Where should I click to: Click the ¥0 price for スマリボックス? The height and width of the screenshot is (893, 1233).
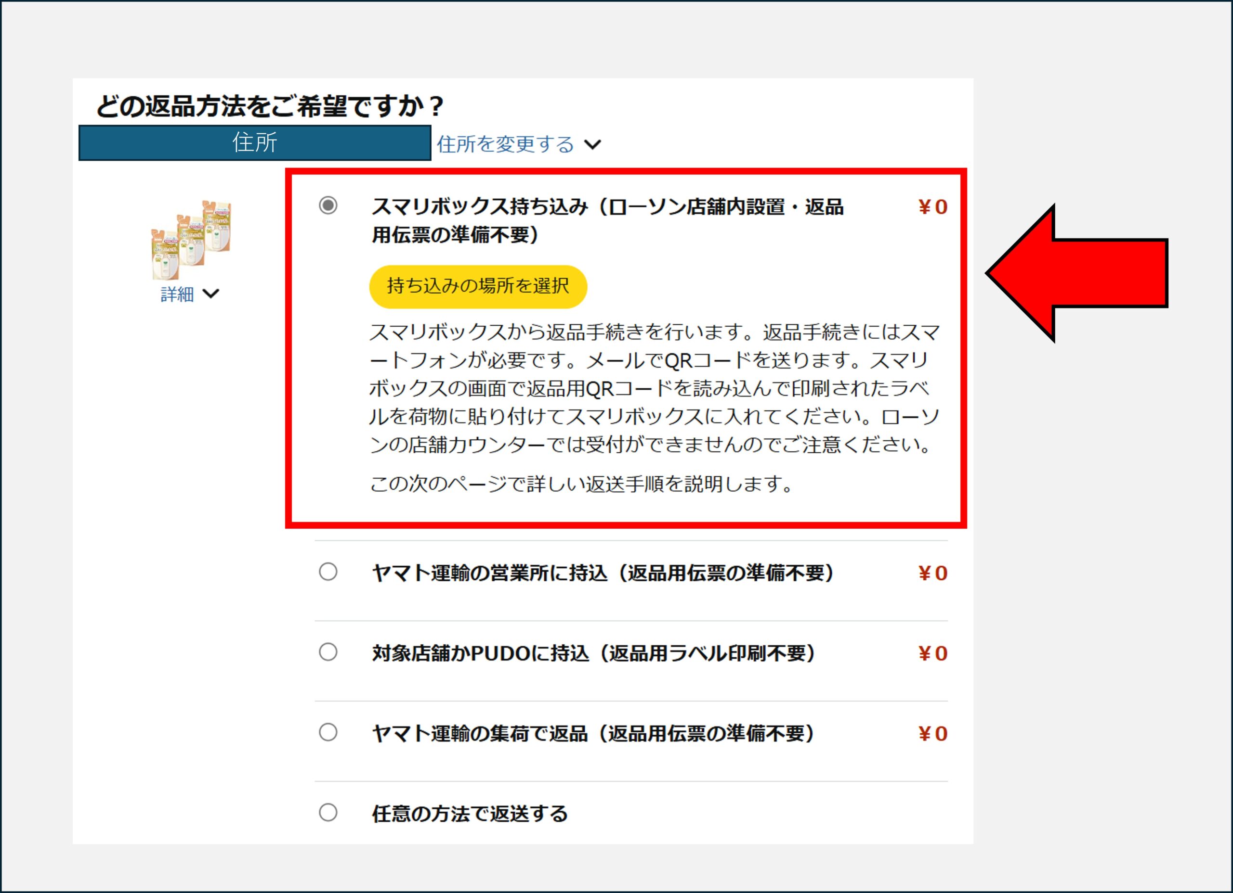[x=933, y=207]
